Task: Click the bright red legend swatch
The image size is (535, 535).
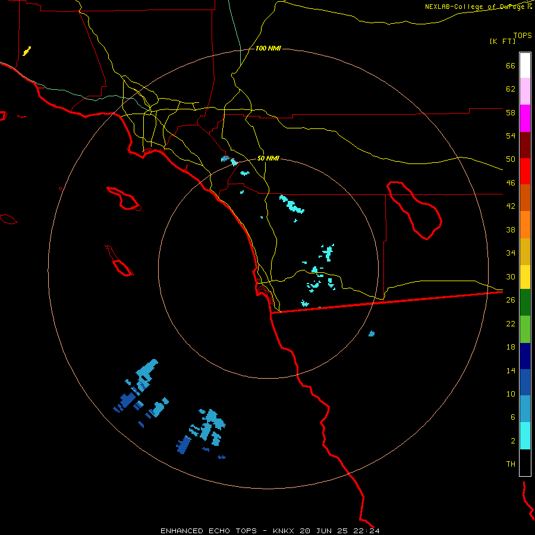Action: 525,171
